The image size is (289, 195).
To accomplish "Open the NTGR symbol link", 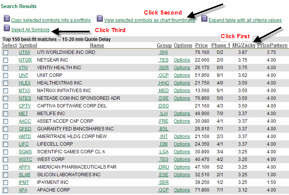I will tap(25, 60).
